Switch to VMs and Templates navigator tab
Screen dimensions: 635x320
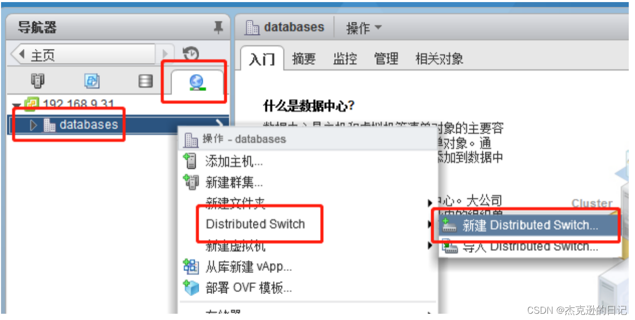(x=92, y=81)
